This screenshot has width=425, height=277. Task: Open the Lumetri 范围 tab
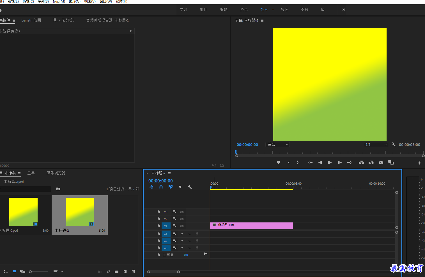click(x=31, y=20)
